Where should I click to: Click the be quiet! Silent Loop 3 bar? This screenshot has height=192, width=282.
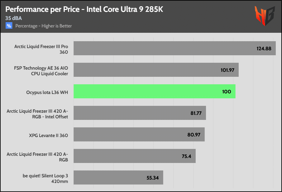click(118, 177)
